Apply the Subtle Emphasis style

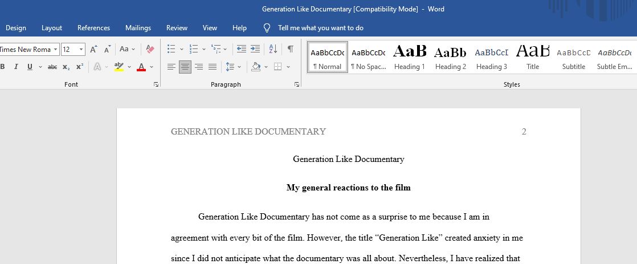[614, 57]
